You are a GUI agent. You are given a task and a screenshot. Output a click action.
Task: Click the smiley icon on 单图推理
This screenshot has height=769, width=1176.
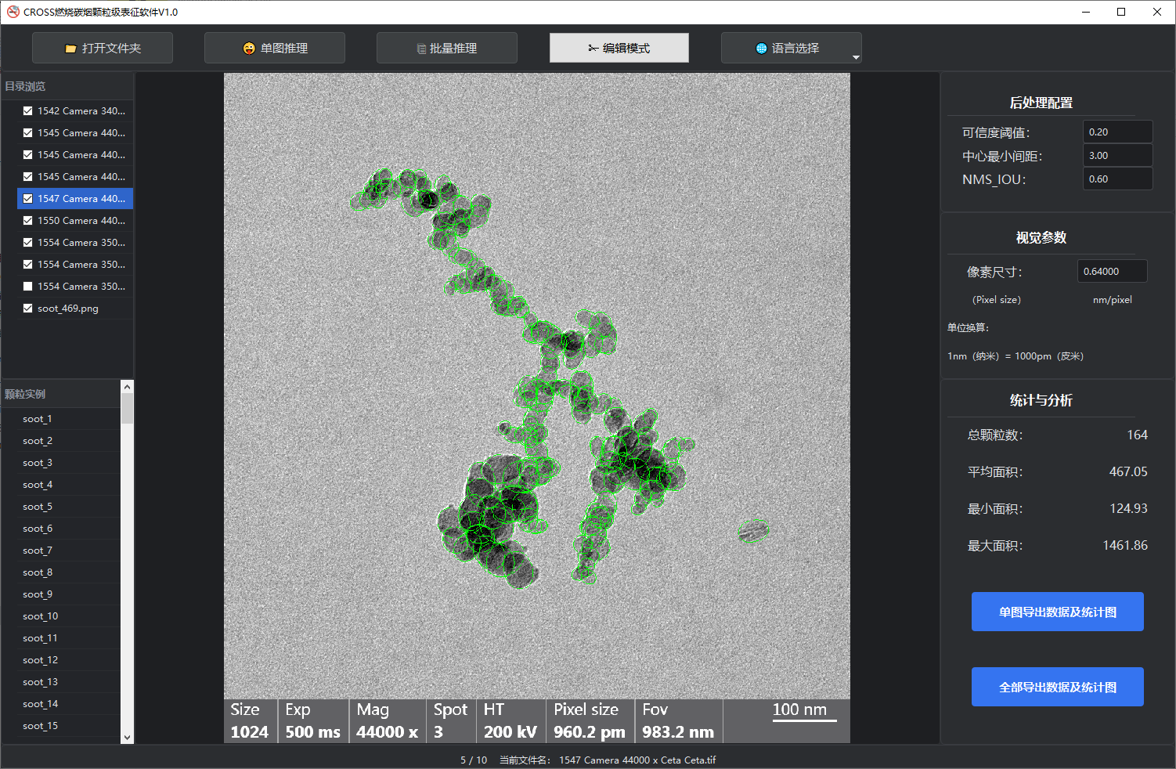[x=249, y=49]
